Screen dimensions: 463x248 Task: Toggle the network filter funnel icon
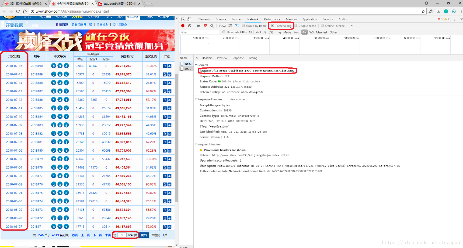pos(205,26)
